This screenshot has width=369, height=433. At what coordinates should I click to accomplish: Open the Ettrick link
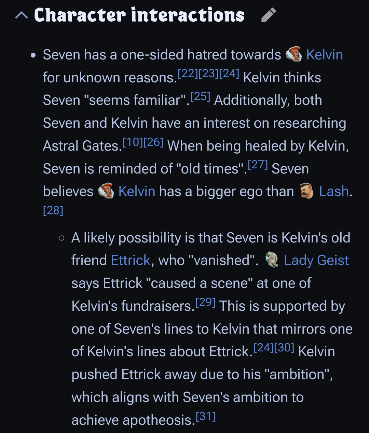point(131,260)
